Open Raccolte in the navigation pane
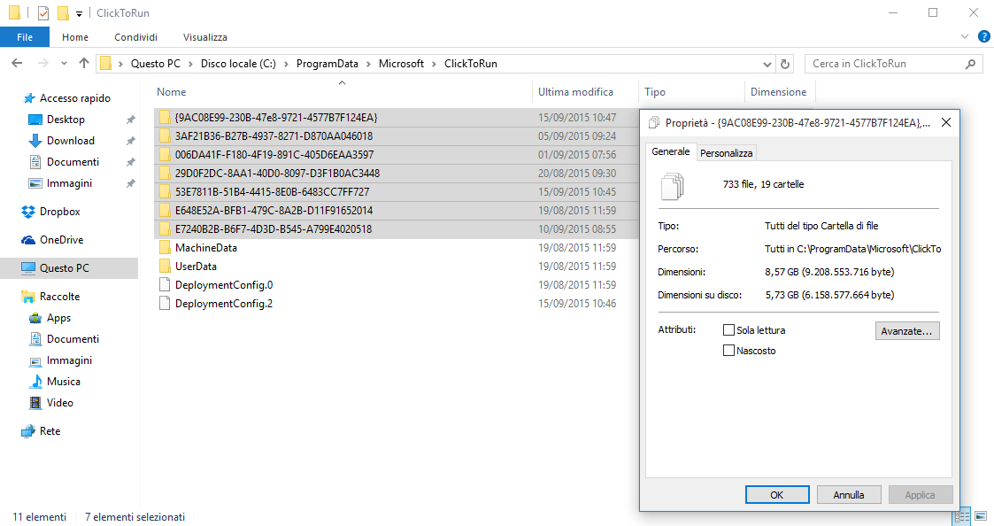The image size is (994, 526). [x=59, y=297]
